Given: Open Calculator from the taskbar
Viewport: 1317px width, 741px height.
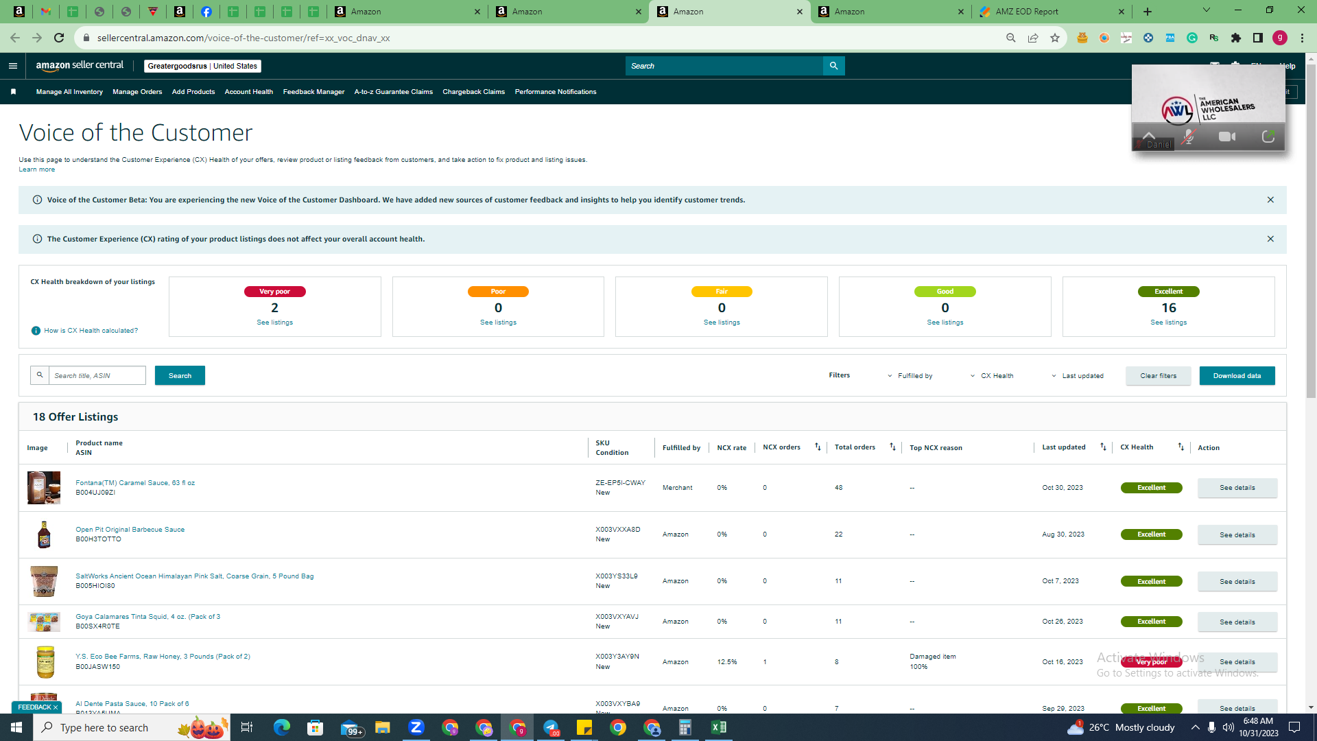Looking at the screenshot, I should pos(685,727).
